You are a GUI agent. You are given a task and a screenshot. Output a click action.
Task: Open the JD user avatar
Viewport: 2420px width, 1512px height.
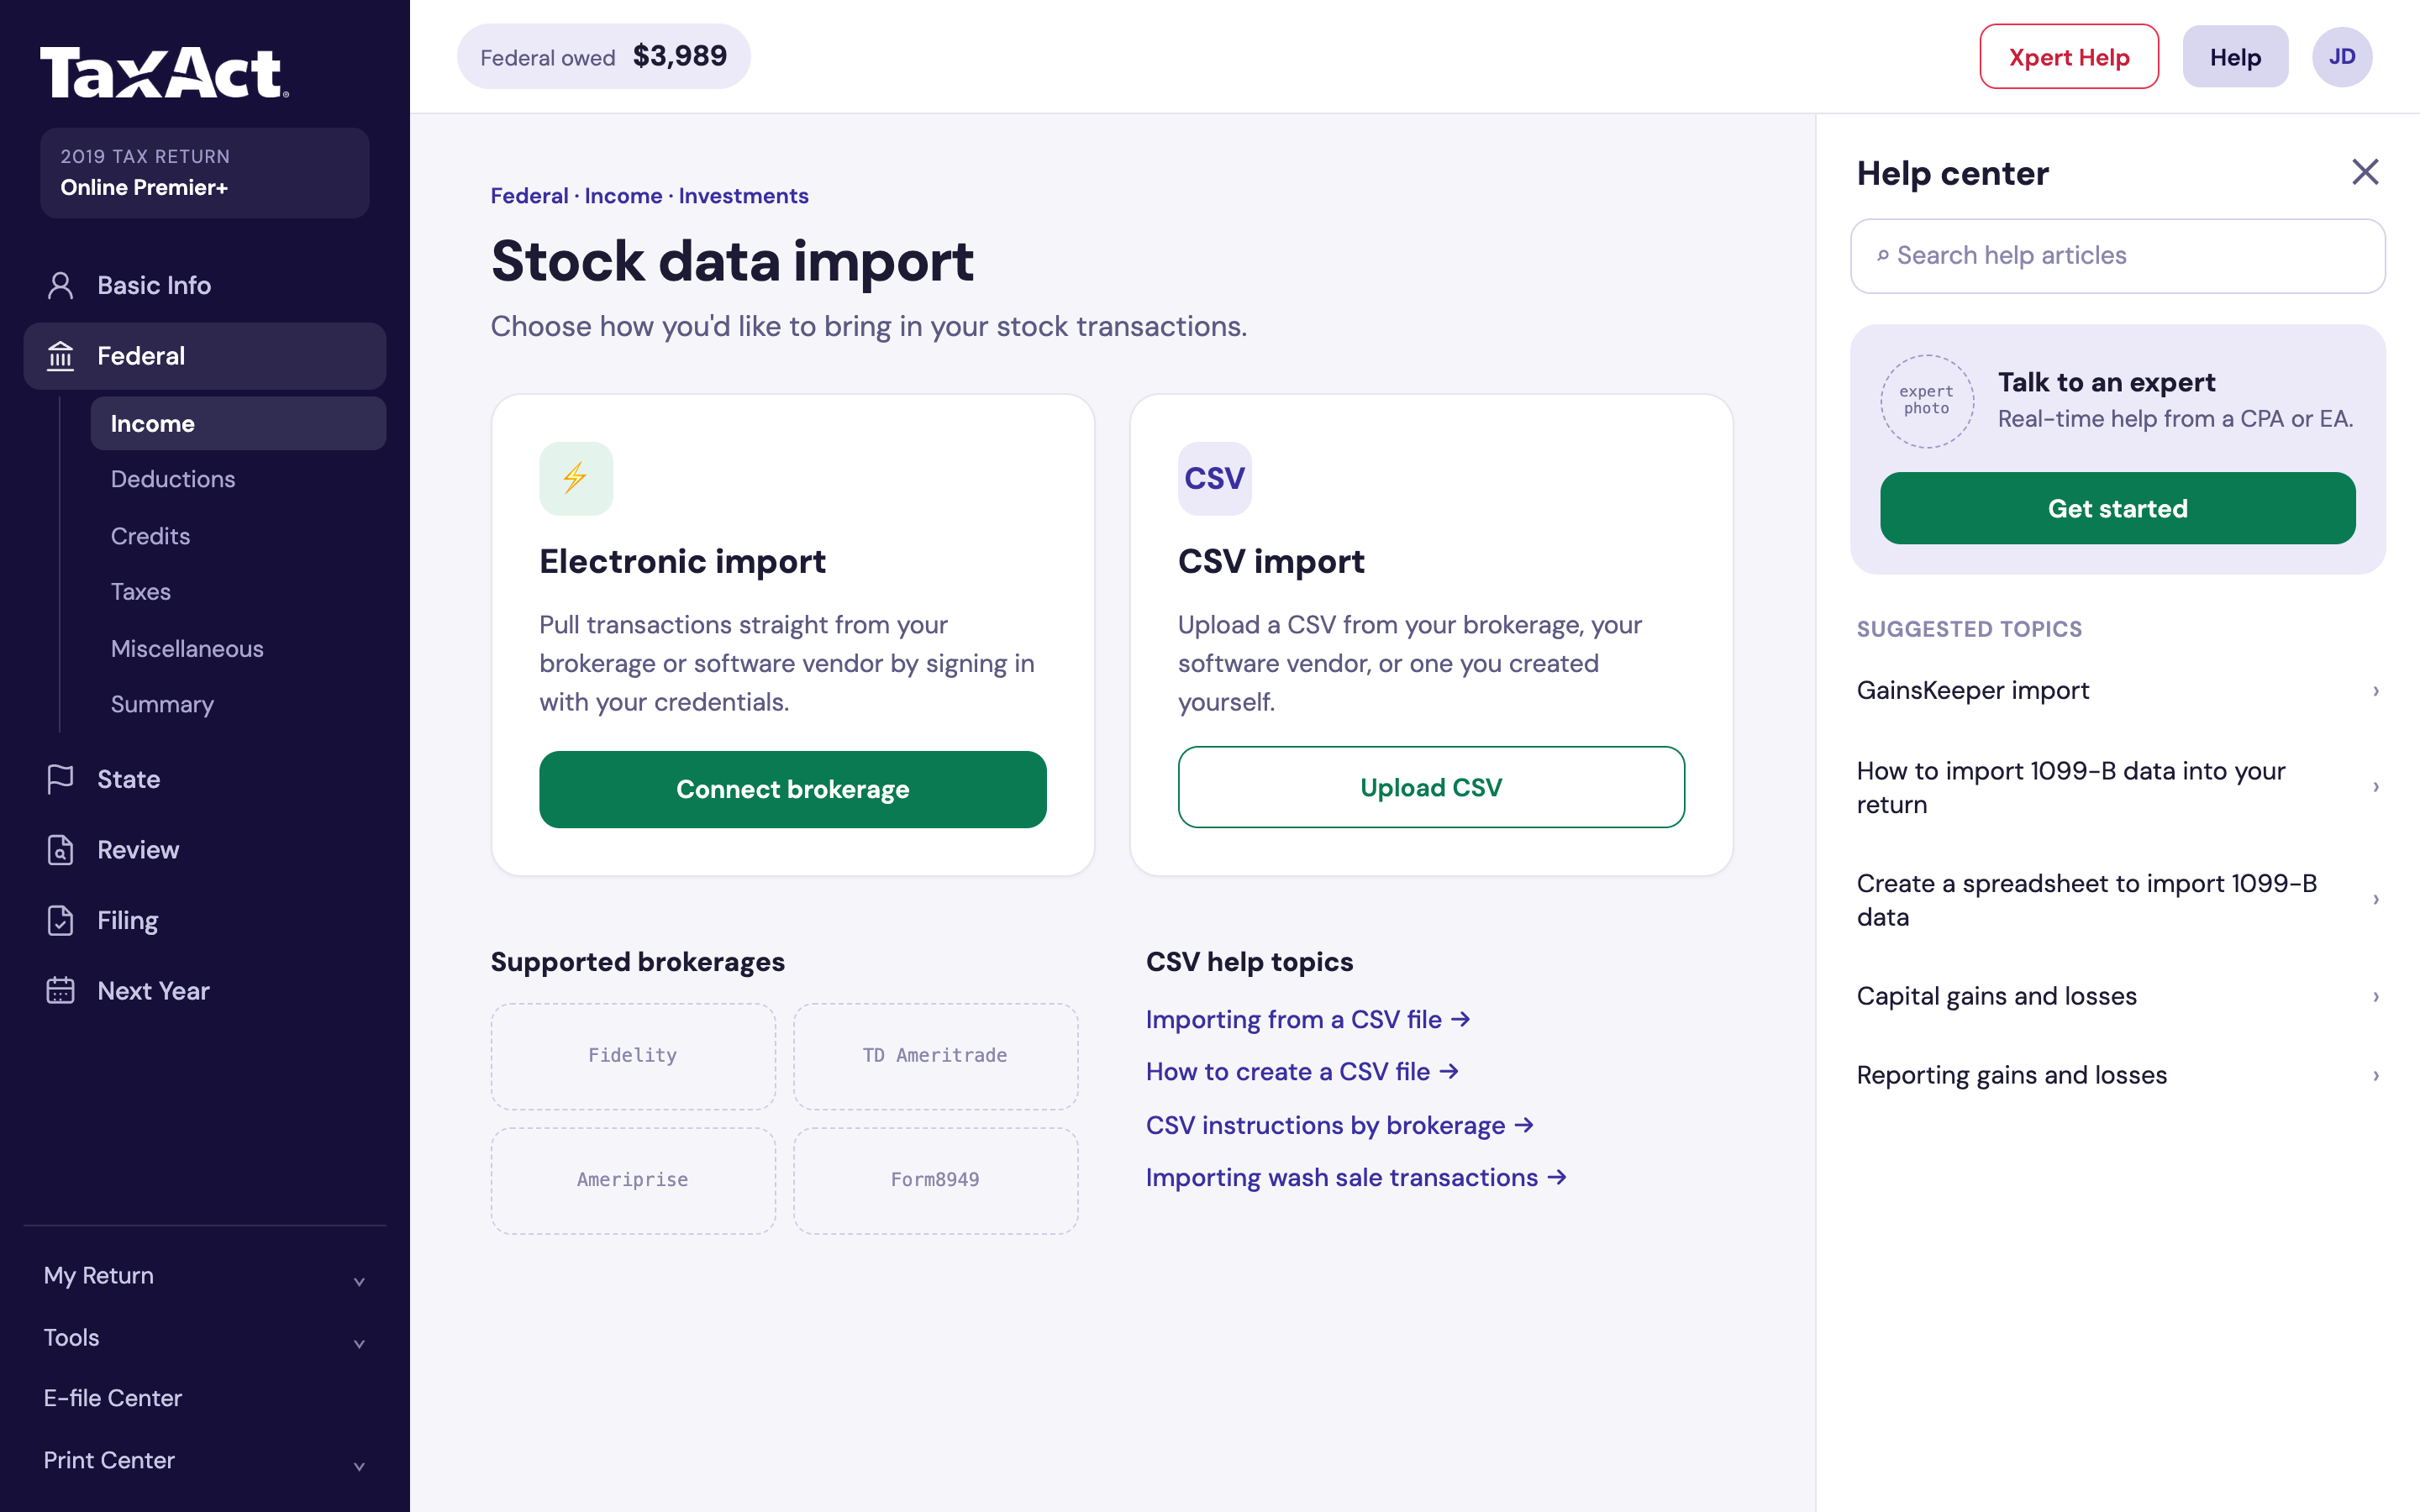2341,57
